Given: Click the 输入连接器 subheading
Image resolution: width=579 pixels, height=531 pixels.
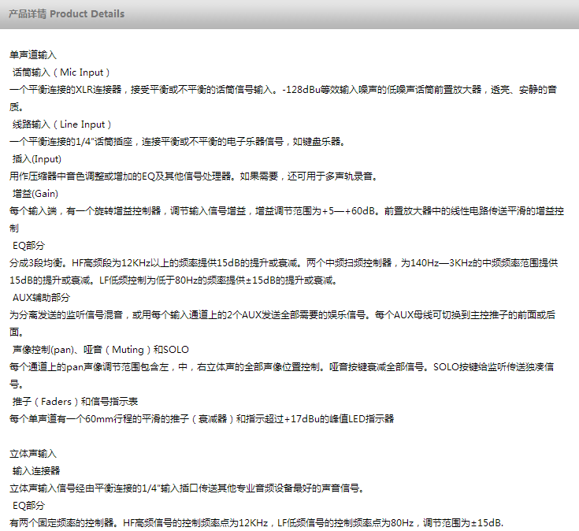Looking at the screenshot, I should 36,471.
